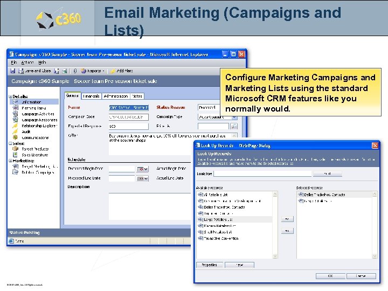This screenshot has height=291, width=388.
Task: Click the Campaign Code field
Action: (x=129, y=117)
